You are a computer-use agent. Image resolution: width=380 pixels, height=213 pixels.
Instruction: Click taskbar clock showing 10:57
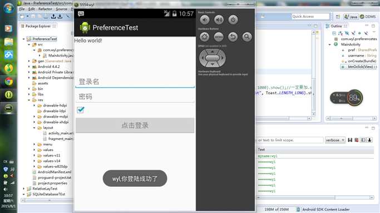click(8, 196)
